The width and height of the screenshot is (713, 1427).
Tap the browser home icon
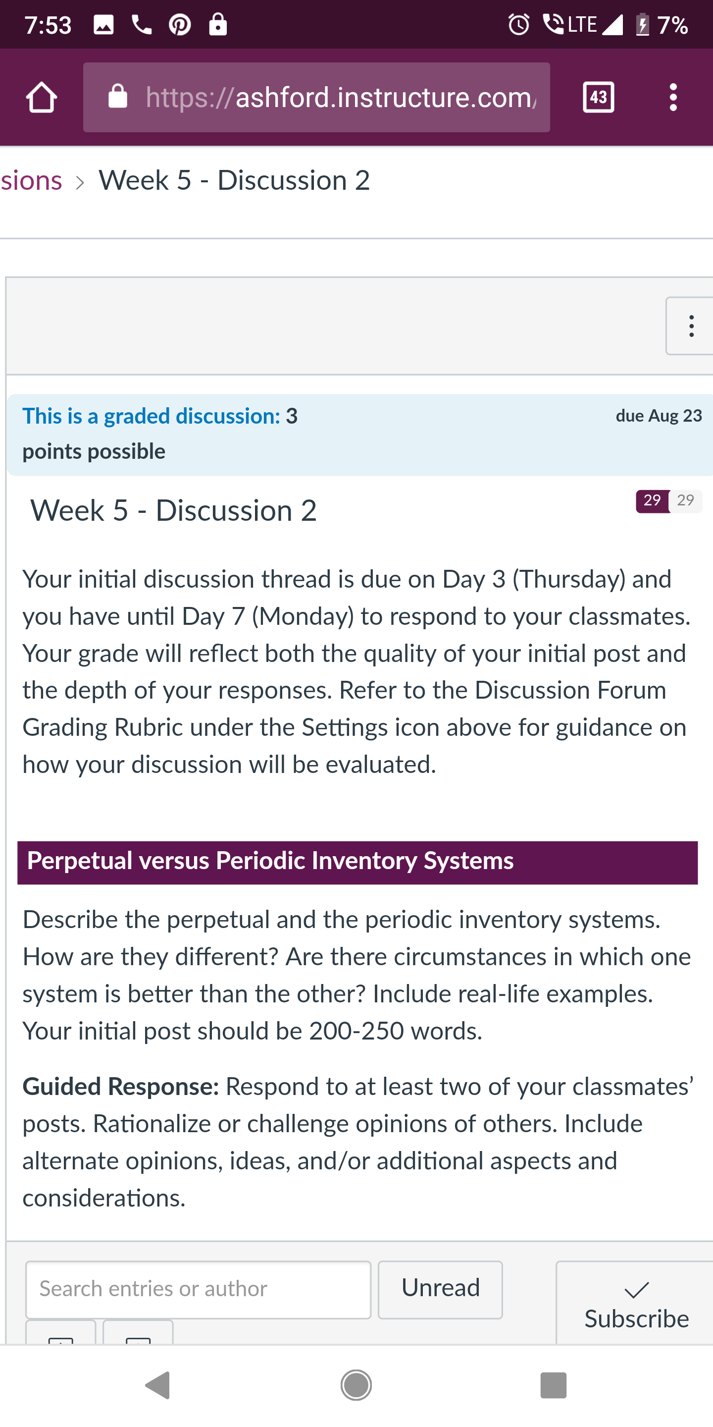click(42, 98)
